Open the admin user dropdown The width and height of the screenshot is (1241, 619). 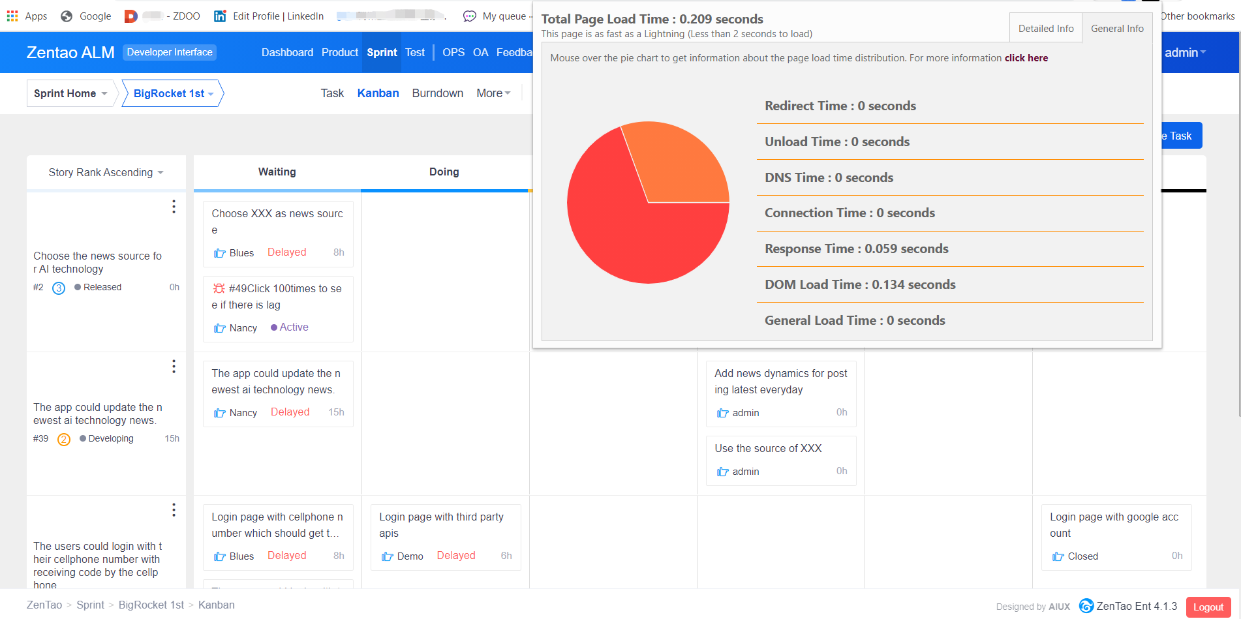tap(1185, 52)
